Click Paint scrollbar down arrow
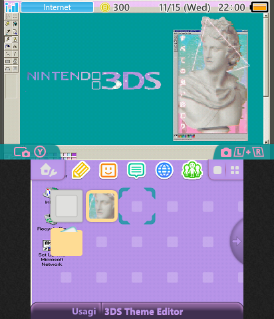This screenshot has width=274, height=319. tap(266, 142)
